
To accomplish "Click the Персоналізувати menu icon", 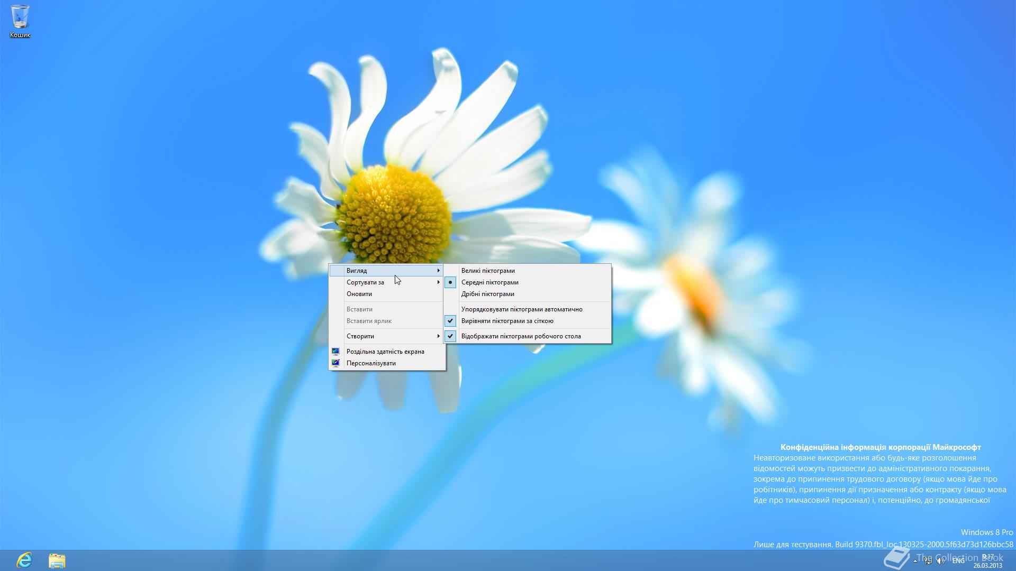I will pos(335,363).
